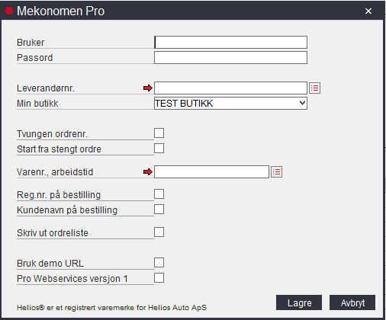The width and height of the screenshot is (386, 320).
Task: Click the red Mekonomen Pro logo icon
Action: tap(9, 11)
